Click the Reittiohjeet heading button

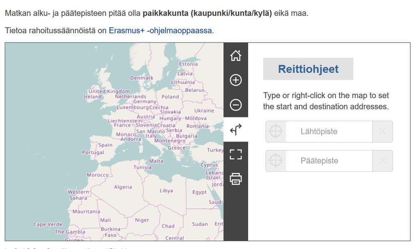tap(308, 69)
